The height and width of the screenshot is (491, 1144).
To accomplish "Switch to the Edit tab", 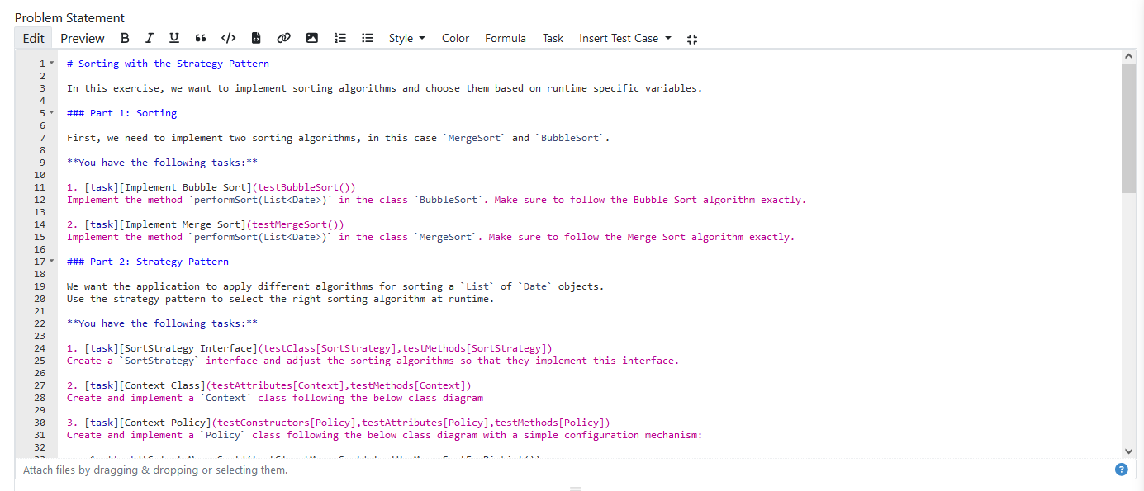I will (x=34, y=38).
